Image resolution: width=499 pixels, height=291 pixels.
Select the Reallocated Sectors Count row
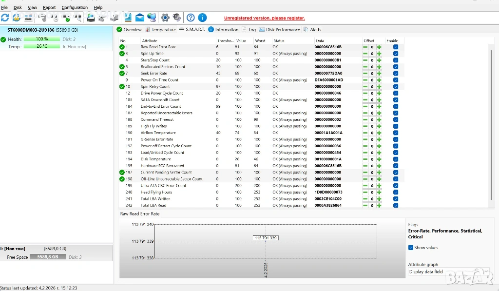click(x=163, y=67)
